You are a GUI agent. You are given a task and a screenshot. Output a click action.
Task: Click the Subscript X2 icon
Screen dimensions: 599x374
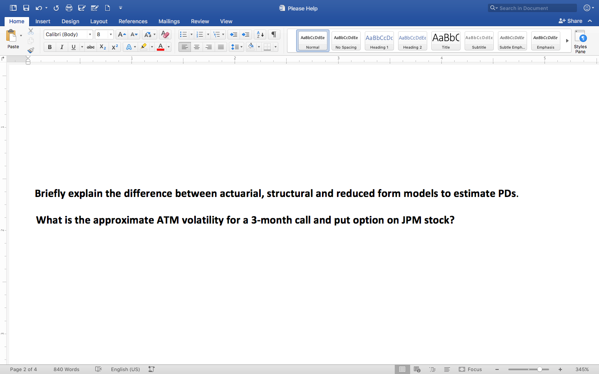pos(103,47)
